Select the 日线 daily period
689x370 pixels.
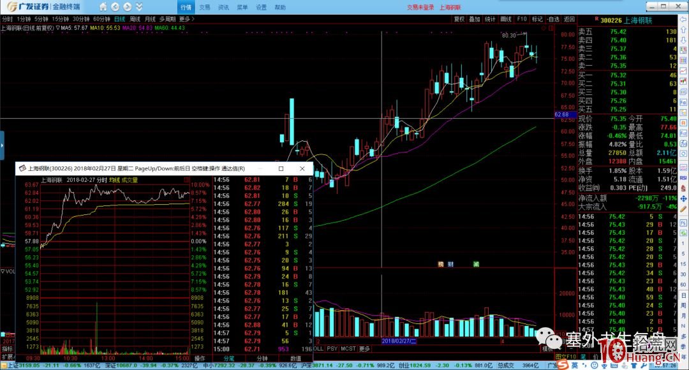119,19
